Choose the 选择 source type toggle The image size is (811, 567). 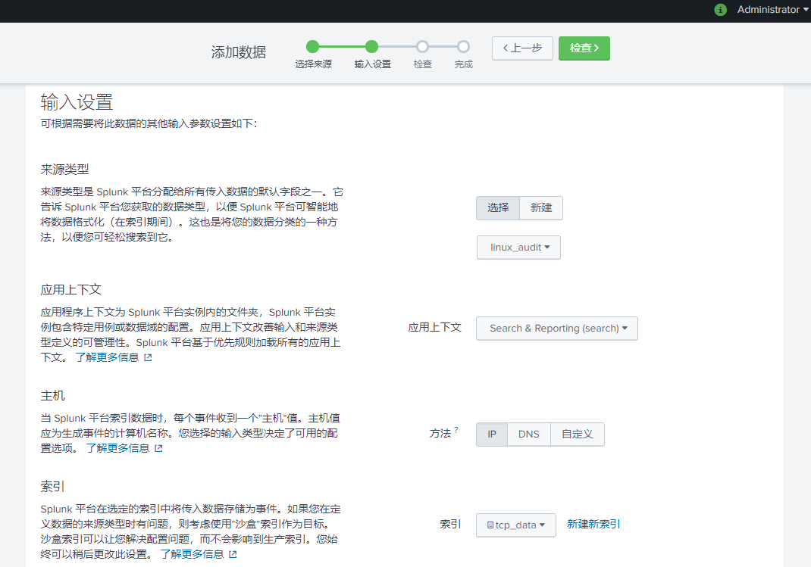(497, 208)
